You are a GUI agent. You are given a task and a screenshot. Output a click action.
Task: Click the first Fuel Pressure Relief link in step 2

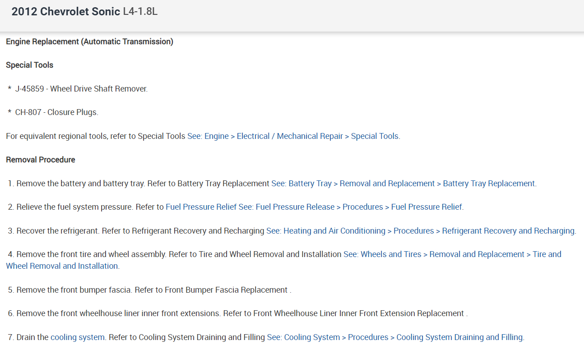pos(201,207)
